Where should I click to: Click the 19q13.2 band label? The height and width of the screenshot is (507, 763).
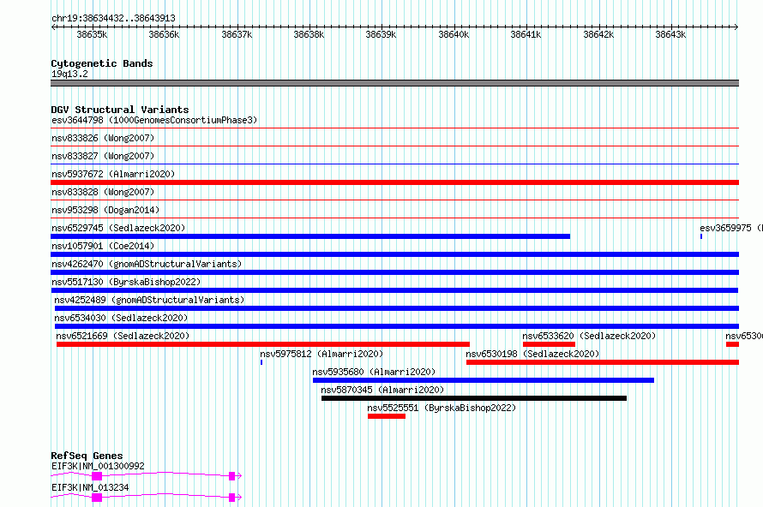click(x=69, y=74)
